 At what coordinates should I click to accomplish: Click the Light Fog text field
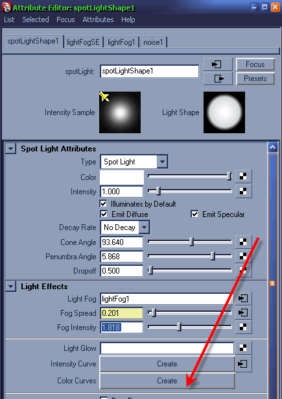pyautogui.click(x=167, y=298)
